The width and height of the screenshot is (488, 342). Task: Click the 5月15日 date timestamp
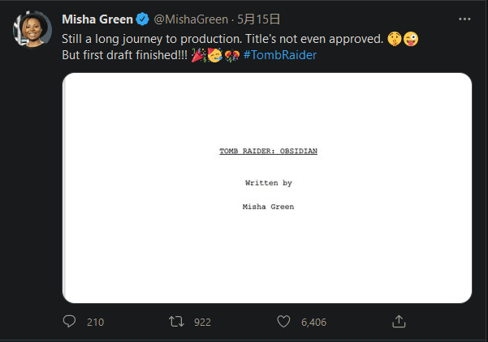pos(259,19)
